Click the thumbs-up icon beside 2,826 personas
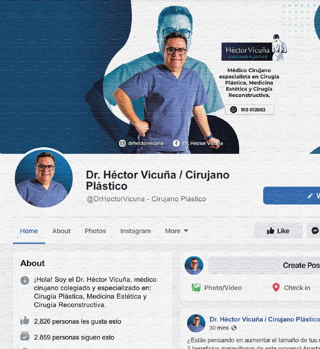Image resolution: width=320 pixels, height=349 pixels. click(x=25, y=321)
